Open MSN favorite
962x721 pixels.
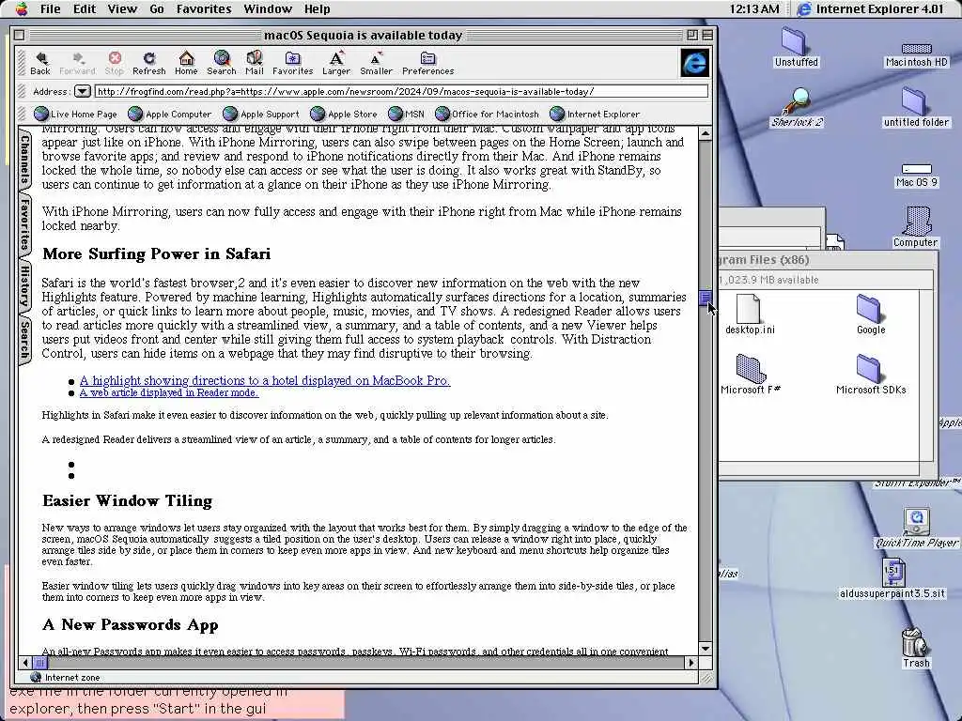406,114
